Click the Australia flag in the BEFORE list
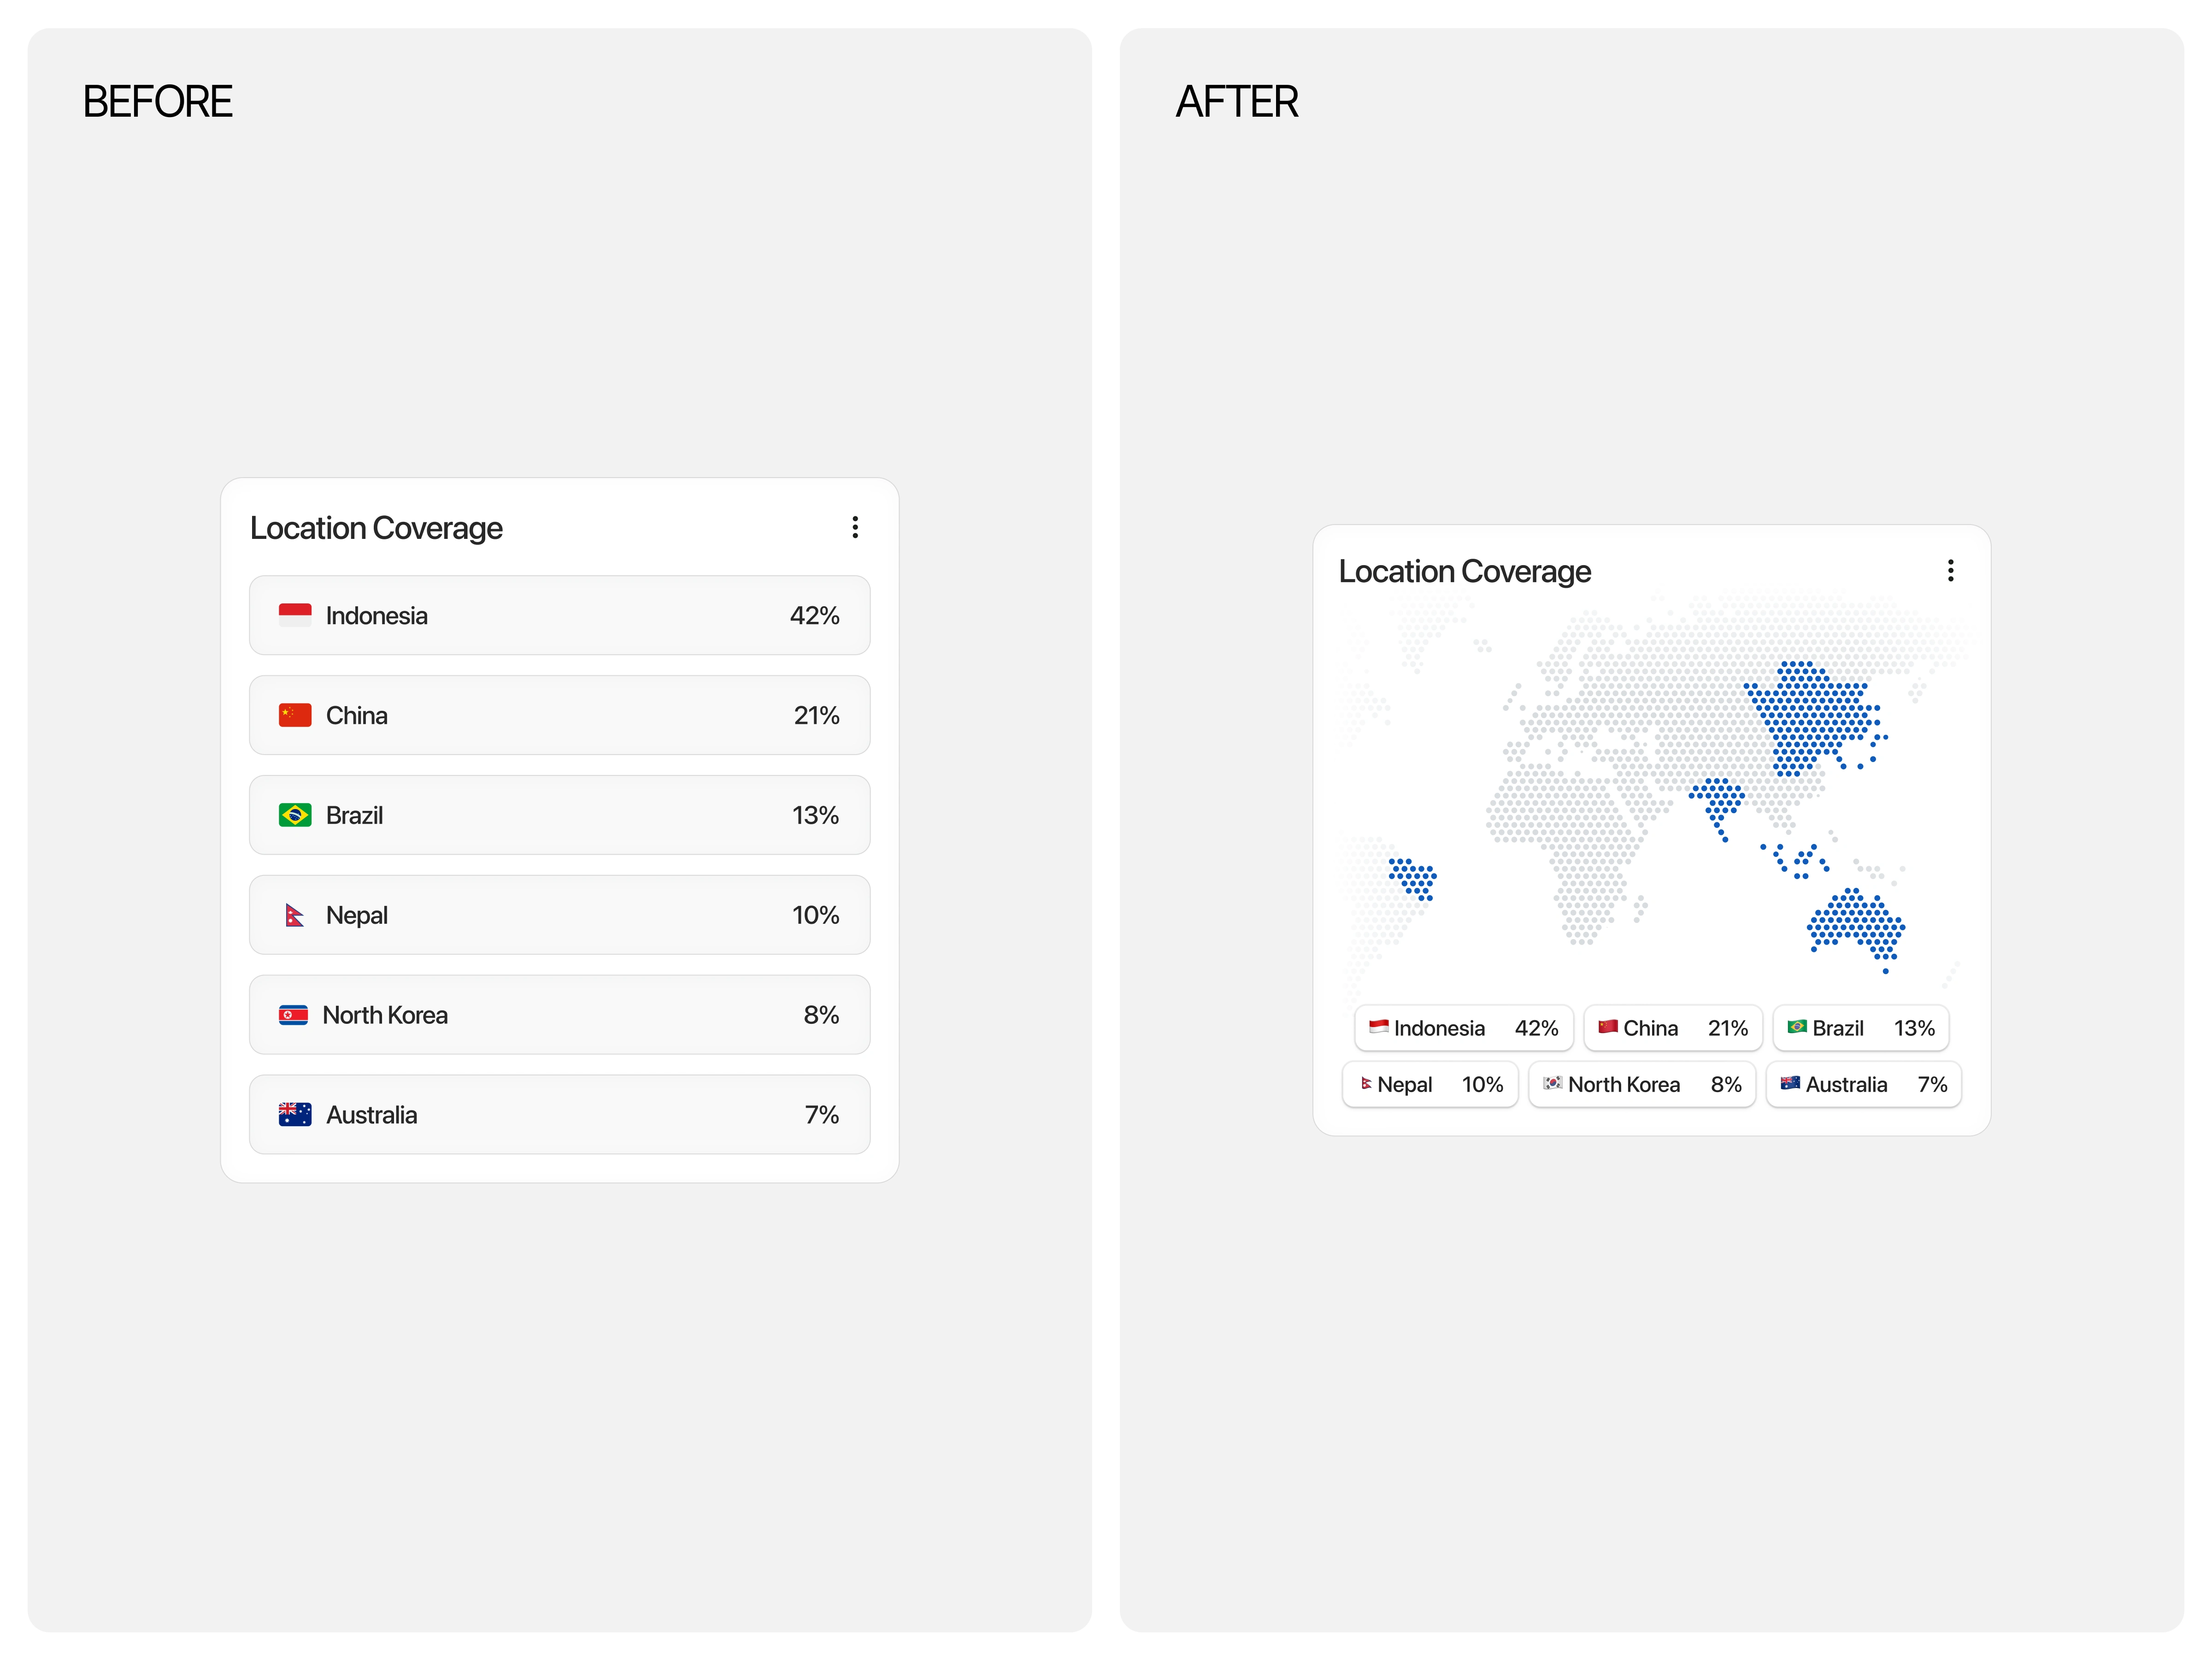The width and height of the screenshot is (2212, 1660). click(295, 1115)
